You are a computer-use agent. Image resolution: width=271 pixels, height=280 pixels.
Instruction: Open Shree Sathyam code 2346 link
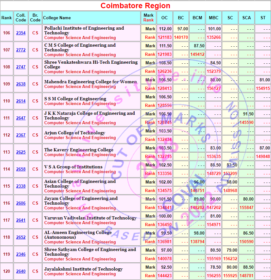coord(21,254)
